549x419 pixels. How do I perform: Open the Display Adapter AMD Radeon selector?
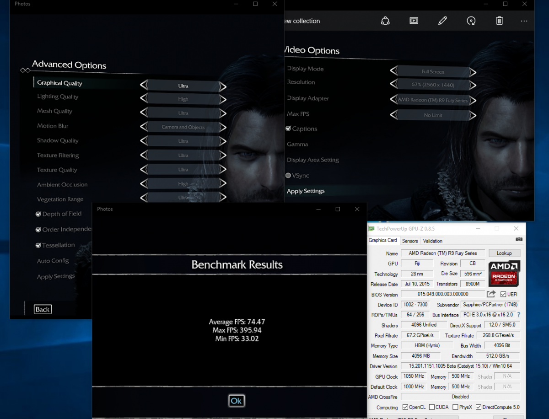(x=433, y=100)
